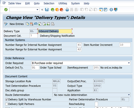
Task: Open the SAP window menu icon
Action: coord(4,3)
